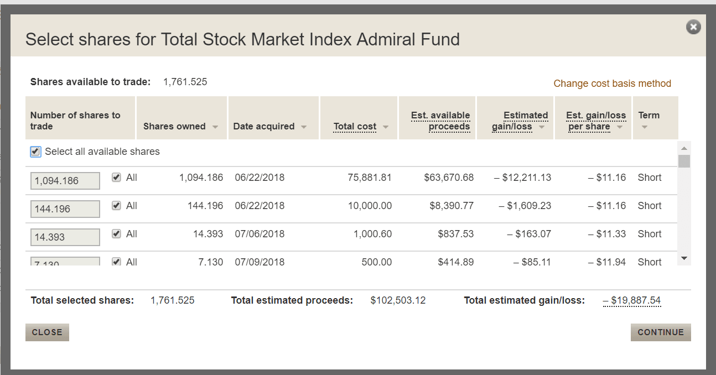Screen dimensions: 716x375
Task: Click the scrollbar up arrow of the lots list
Action: tap(684, 148)
